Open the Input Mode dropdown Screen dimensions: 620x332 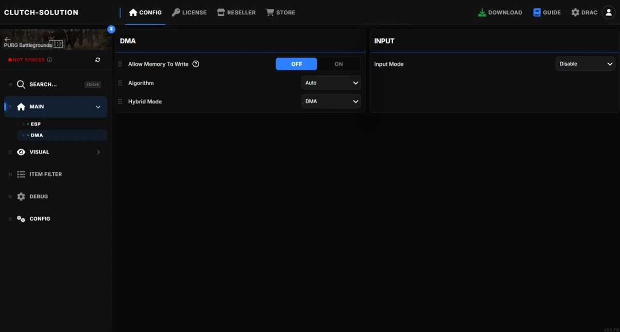coord(585,64)
